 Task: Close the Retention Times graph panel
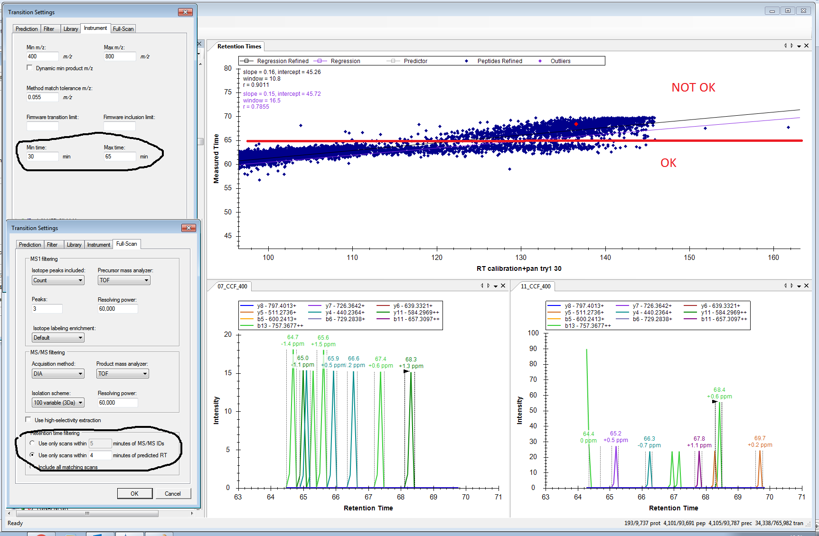(806, 46)
